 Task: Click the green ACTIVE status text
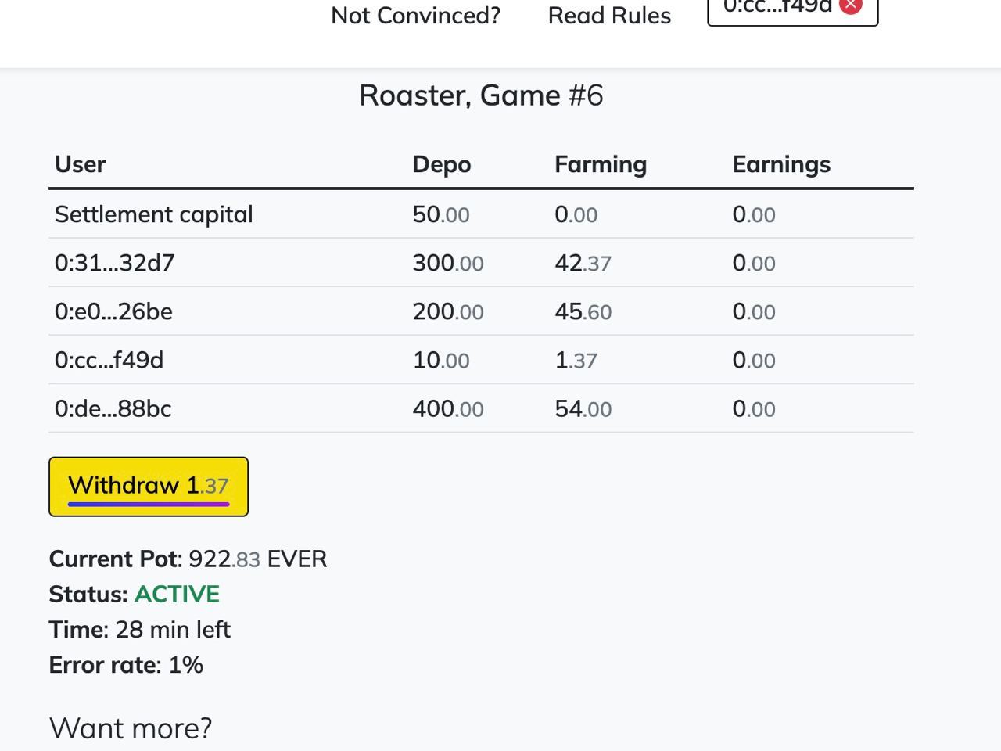point(177,594)
